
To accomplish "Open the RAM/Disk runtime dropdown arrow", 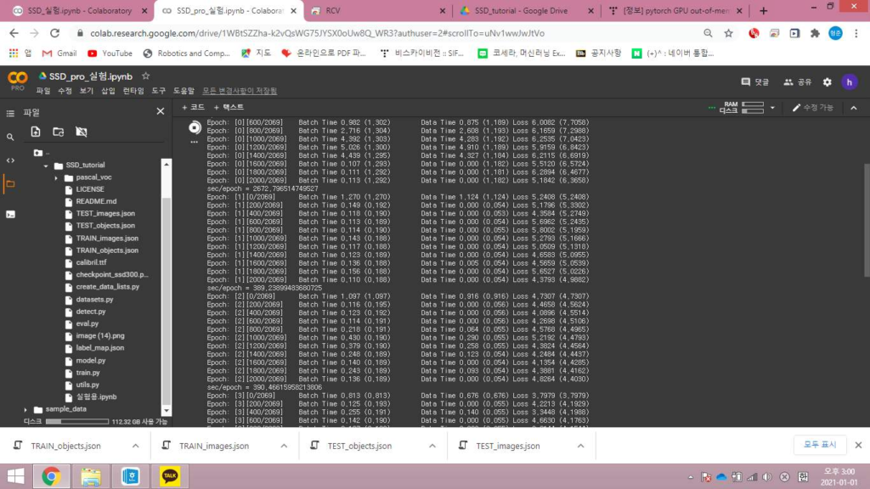I will click(x=772, y=109).
